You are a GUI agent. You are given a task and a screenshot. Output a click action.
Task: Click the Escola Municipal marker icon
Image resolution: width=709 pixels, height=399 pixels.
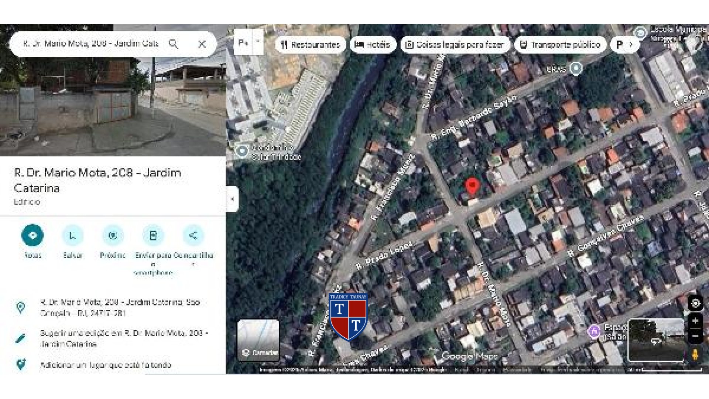pos(641,33)
